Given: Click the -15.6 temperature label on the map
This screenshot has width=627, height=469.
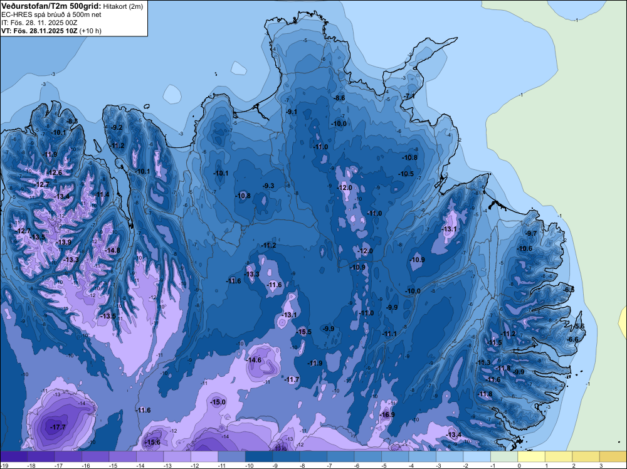Looking at the screenshot, I should (x=152, y=442).
